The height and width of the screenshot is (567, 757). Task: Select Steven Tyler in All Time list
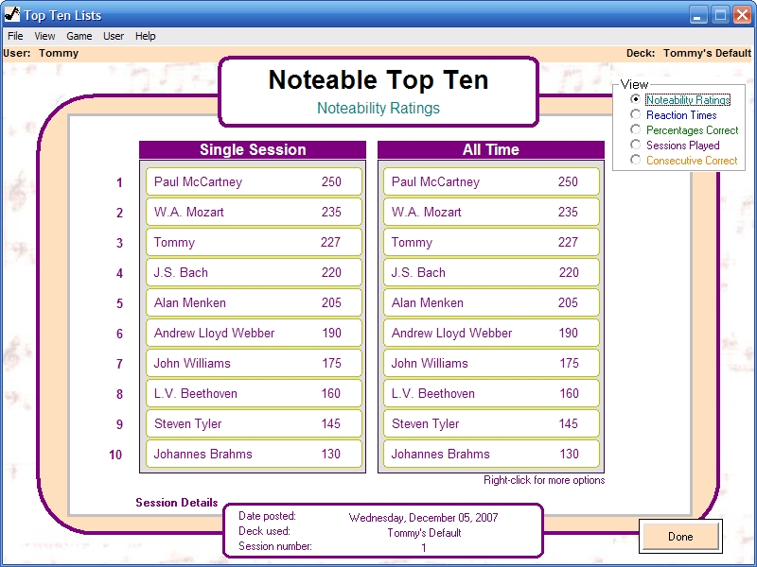[491, 423]
